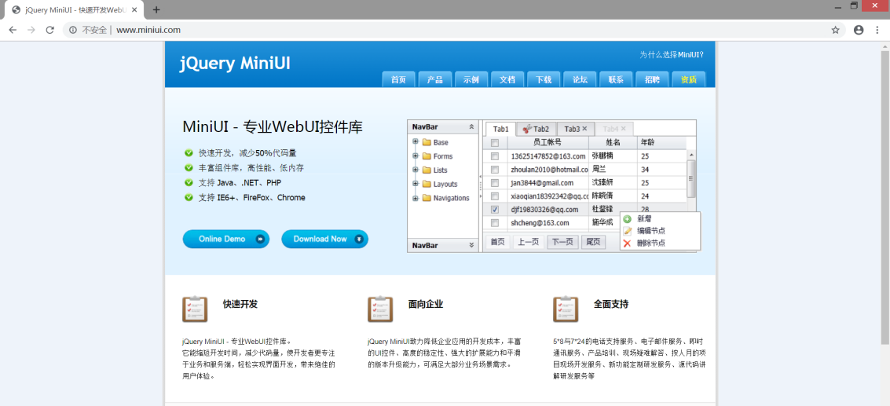Click the browser reload button
The width and height of the screenshot is (890, 406).
(x=49, y=30)
